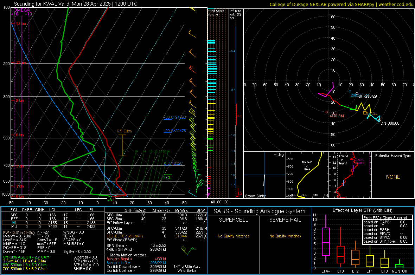Click the 12 km height marker

click(21, 63)
